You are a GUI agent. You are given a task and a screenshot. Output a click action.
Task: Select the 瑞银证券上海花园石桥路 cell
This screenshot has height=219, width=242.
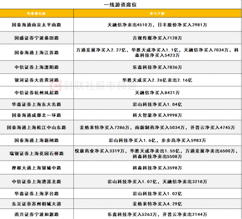click(37, 153)
